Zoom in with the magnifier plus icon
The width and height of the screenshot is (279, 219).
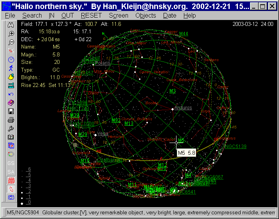tap(11, 34)
